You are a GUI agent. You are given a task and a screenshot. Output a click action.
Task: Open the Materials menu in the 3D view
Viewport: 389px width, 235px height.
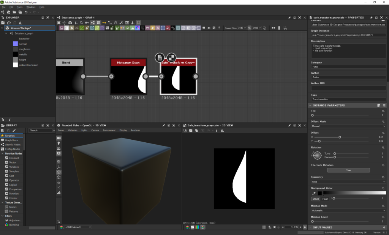(73, 130)
